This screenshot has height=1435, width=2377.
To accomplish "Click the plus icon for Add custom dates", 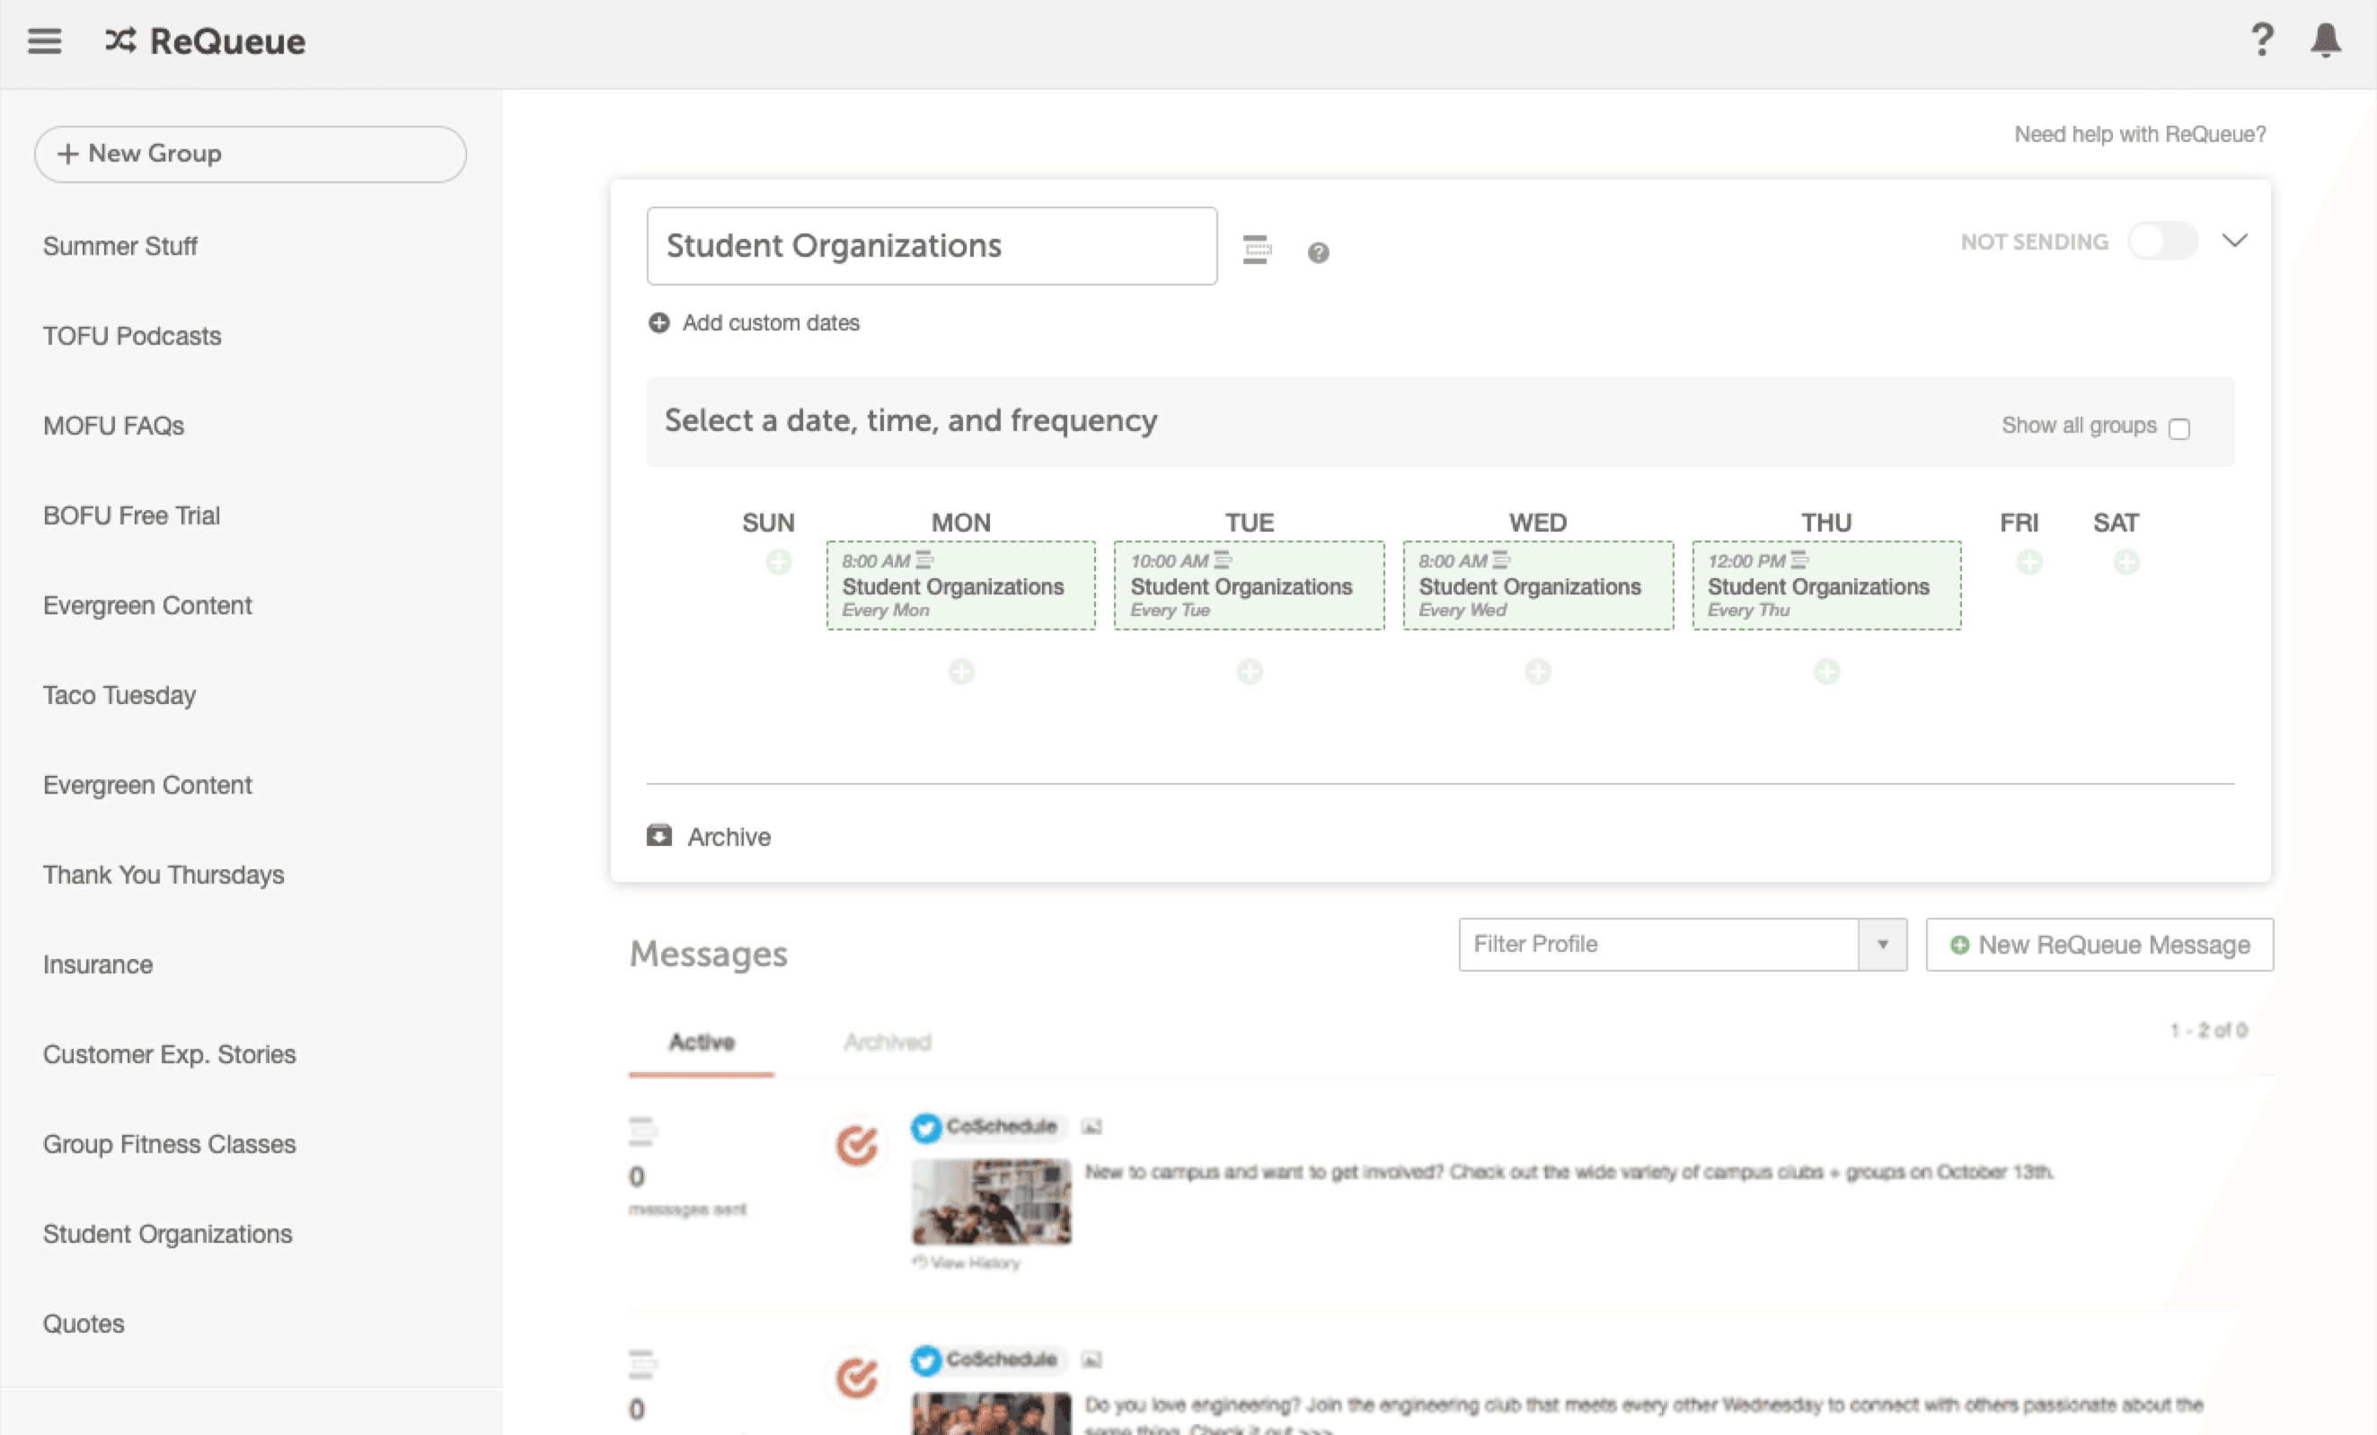I will pyautogui.click(x=658, y=323).
